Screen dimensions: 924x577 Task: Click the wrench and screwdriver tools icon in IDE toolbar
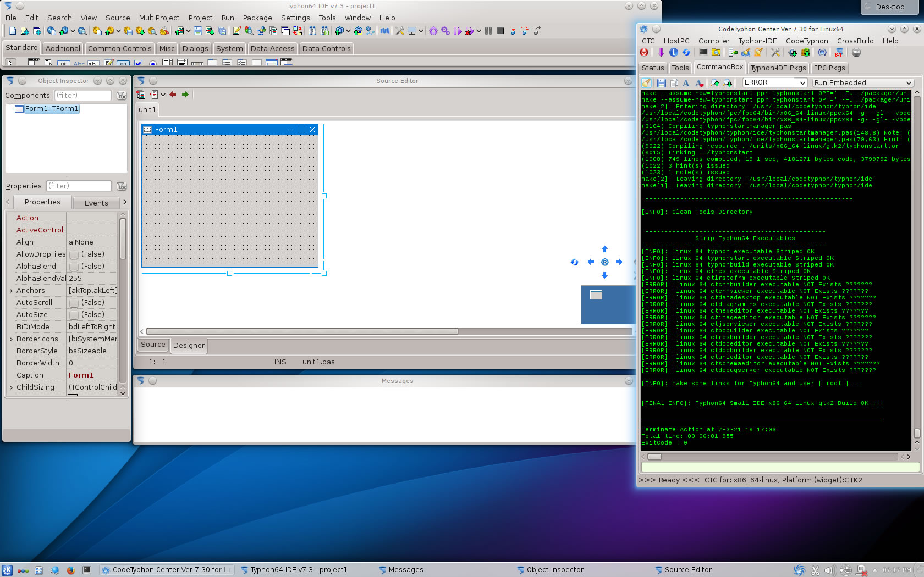pos(400,31)
